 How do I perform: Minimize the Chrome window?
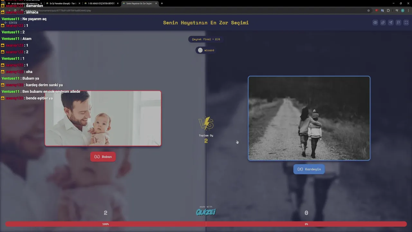point(393,3)
